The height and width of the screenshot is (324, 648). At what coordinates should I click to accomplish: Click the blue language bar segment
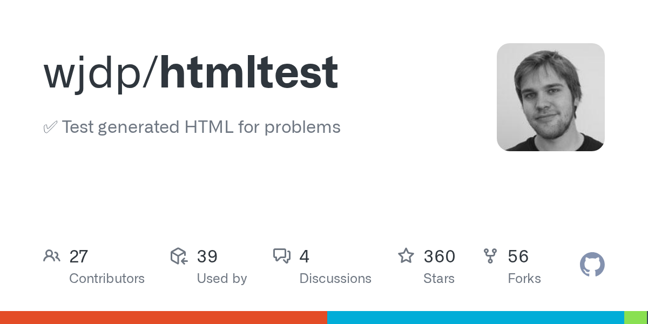[475, 318]
